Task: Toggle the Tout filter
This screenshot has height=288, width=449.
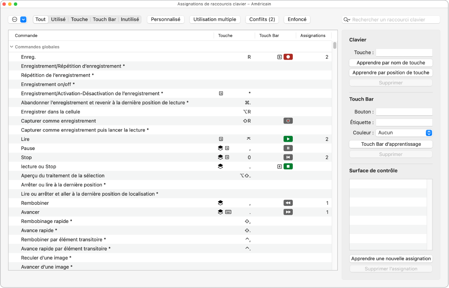Action: click(40, 19)
